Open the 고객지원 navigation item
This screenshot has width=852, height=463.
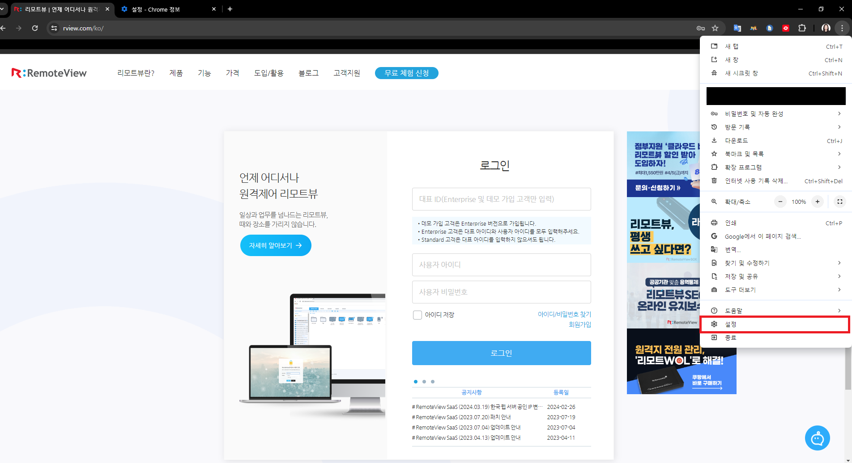pos(347,73)
